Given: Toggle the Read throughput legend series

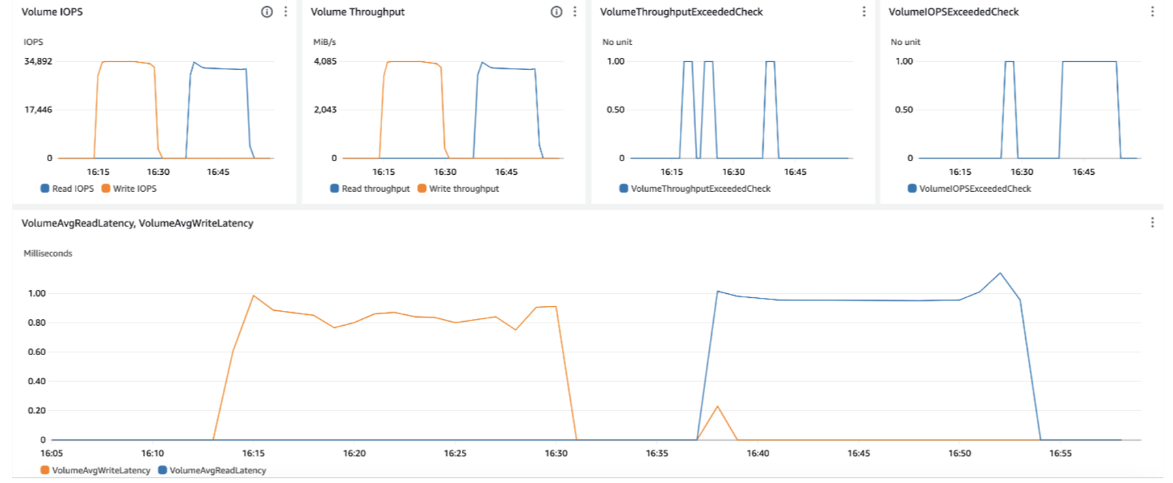Looking at the screenshot, I should pos(369,188).
